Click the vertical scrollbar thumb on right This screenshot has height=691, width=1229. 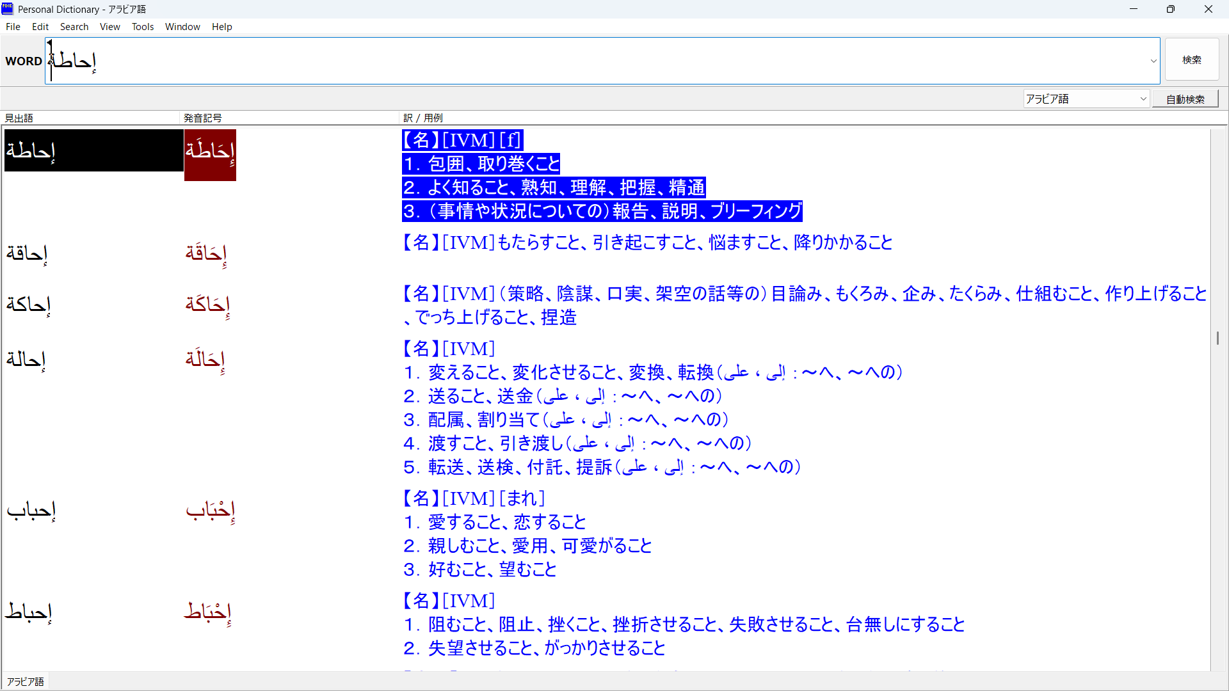(1217, 338)
